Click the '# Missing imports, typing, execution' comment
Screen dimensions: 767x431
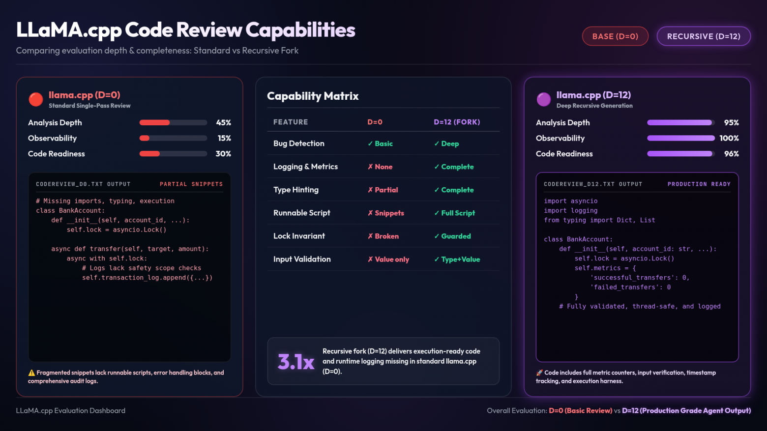pos(105,201)
